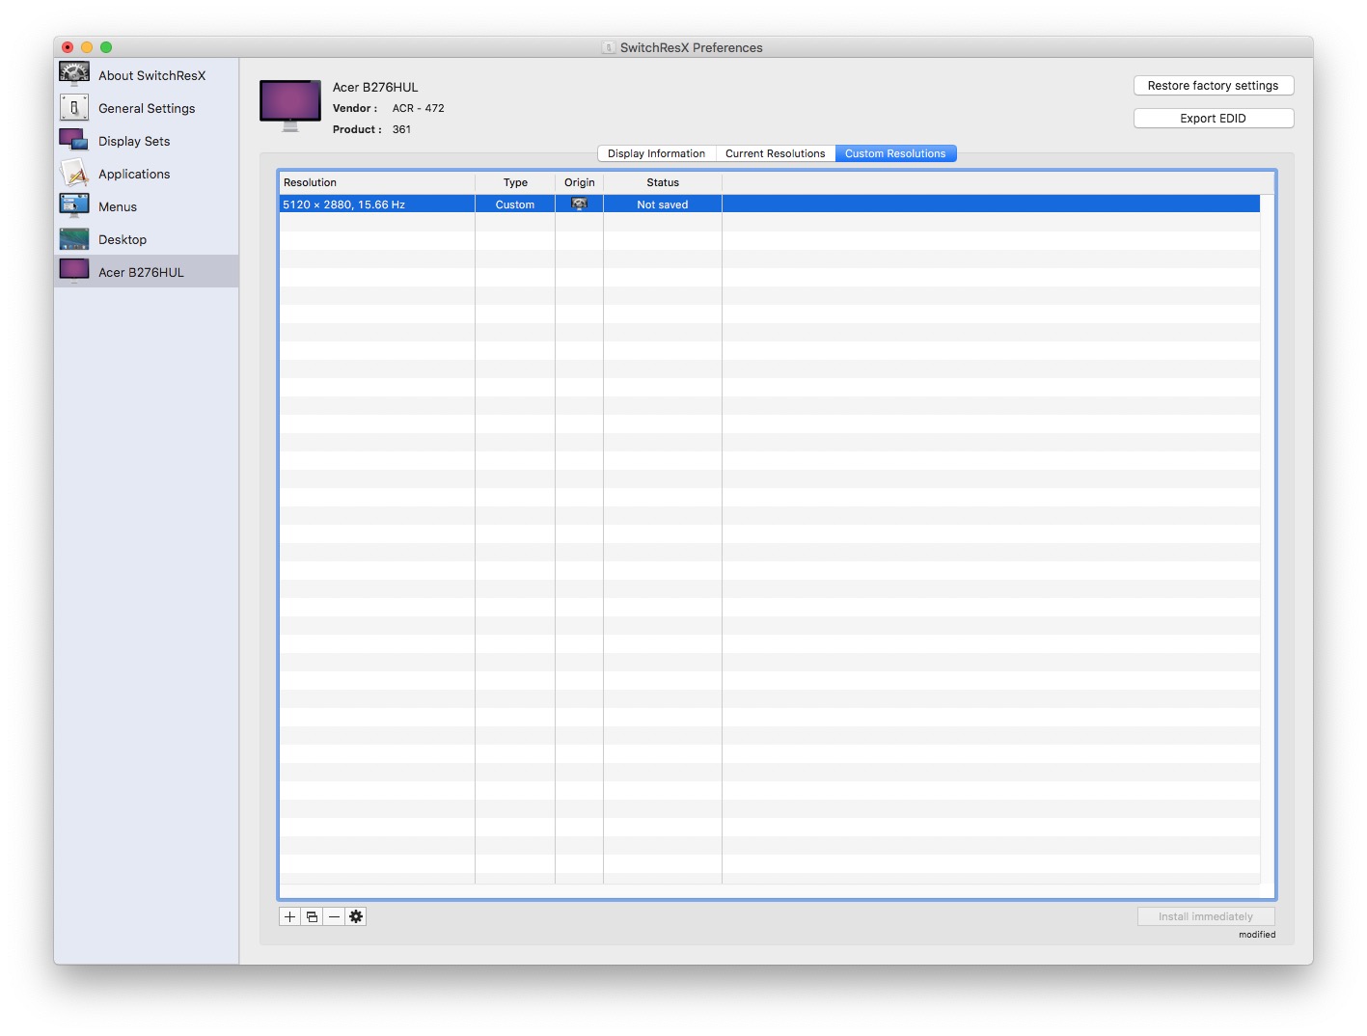Select the General Settings icon
Screen dimensions: 1367x1036
point(74,108)
